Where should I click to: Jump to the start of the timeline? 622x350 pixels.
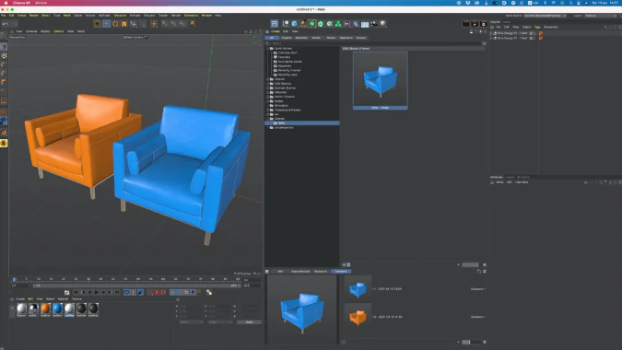point(76,293)
